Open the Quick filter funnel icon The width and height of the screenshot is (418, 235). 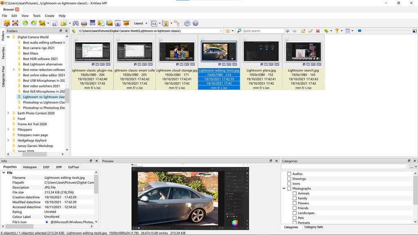pyautogui.click(x=336, y=31)
